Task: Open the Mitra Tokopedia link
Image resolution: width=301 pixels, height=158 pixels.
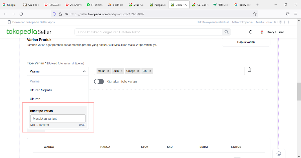Action: 242,22
